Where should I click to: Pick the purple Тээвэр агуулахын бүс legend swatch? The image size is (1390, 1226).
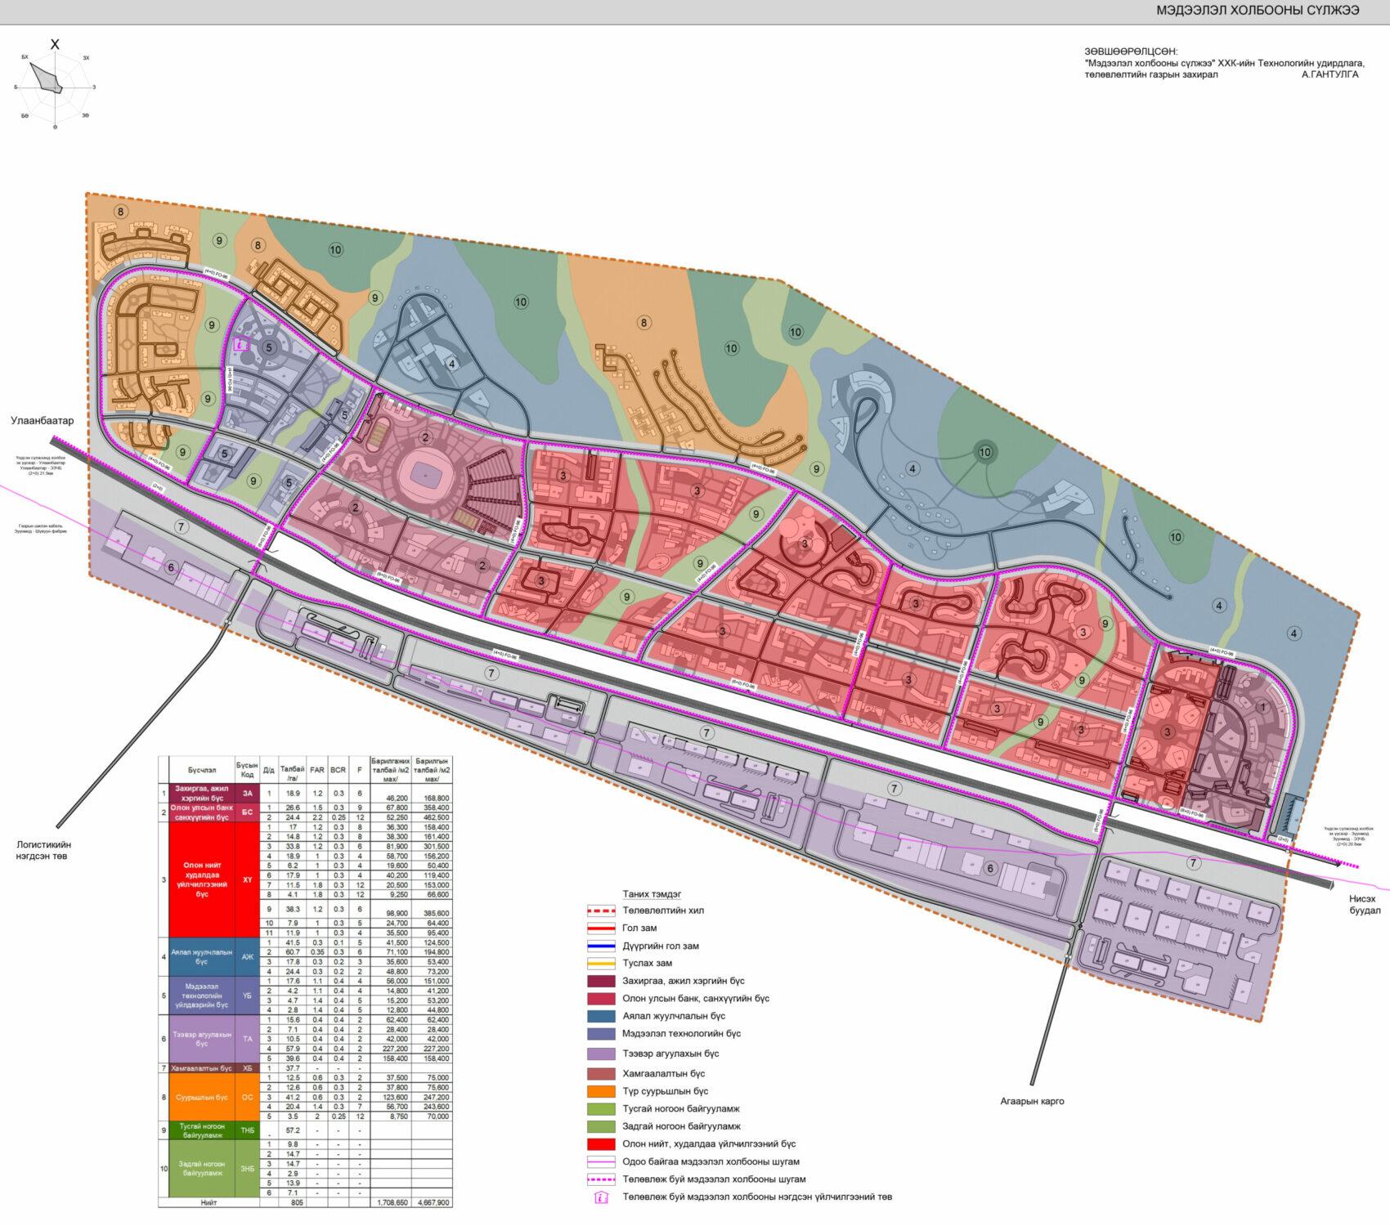[601, 1054]
